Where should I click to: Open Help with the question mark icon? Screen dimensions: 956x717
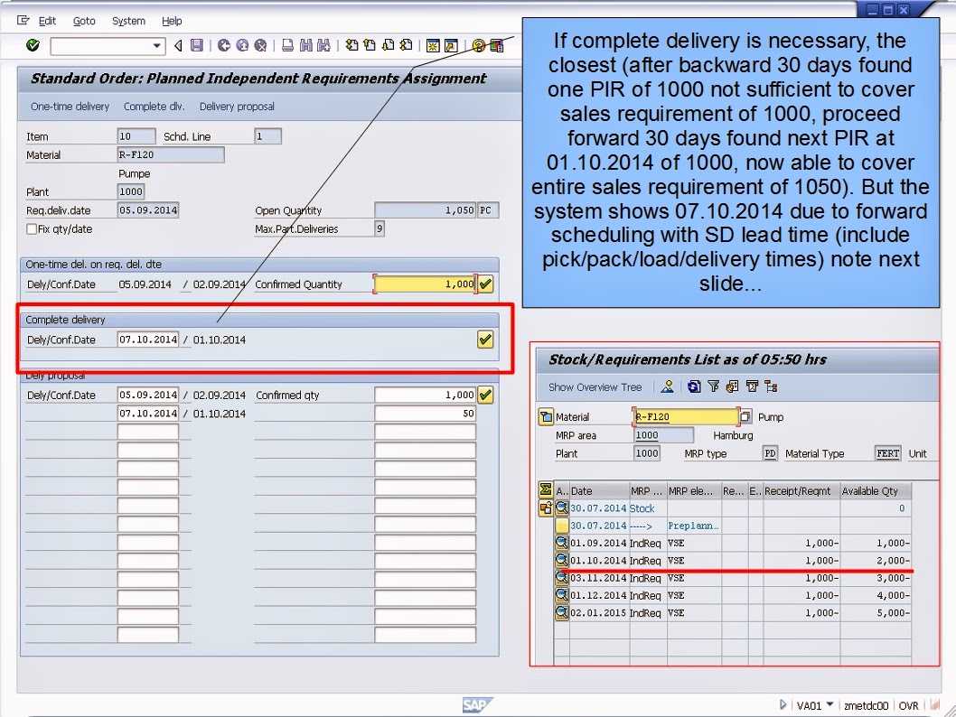[477, 44]
